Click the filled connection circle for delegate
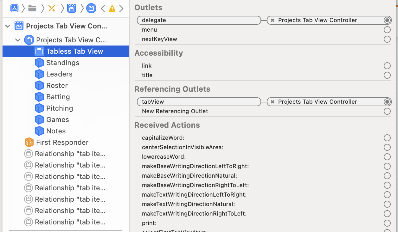Viewport: 398px width, 232px height. coord(387,20)
